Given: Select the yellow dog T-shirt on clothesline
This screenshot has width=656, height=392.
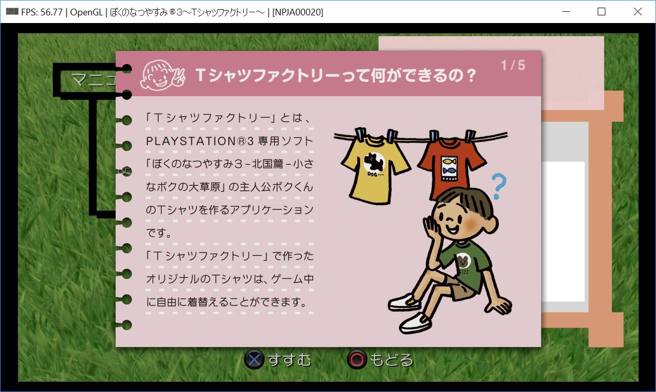Looking at the screenshot, I should coord(376,167).
